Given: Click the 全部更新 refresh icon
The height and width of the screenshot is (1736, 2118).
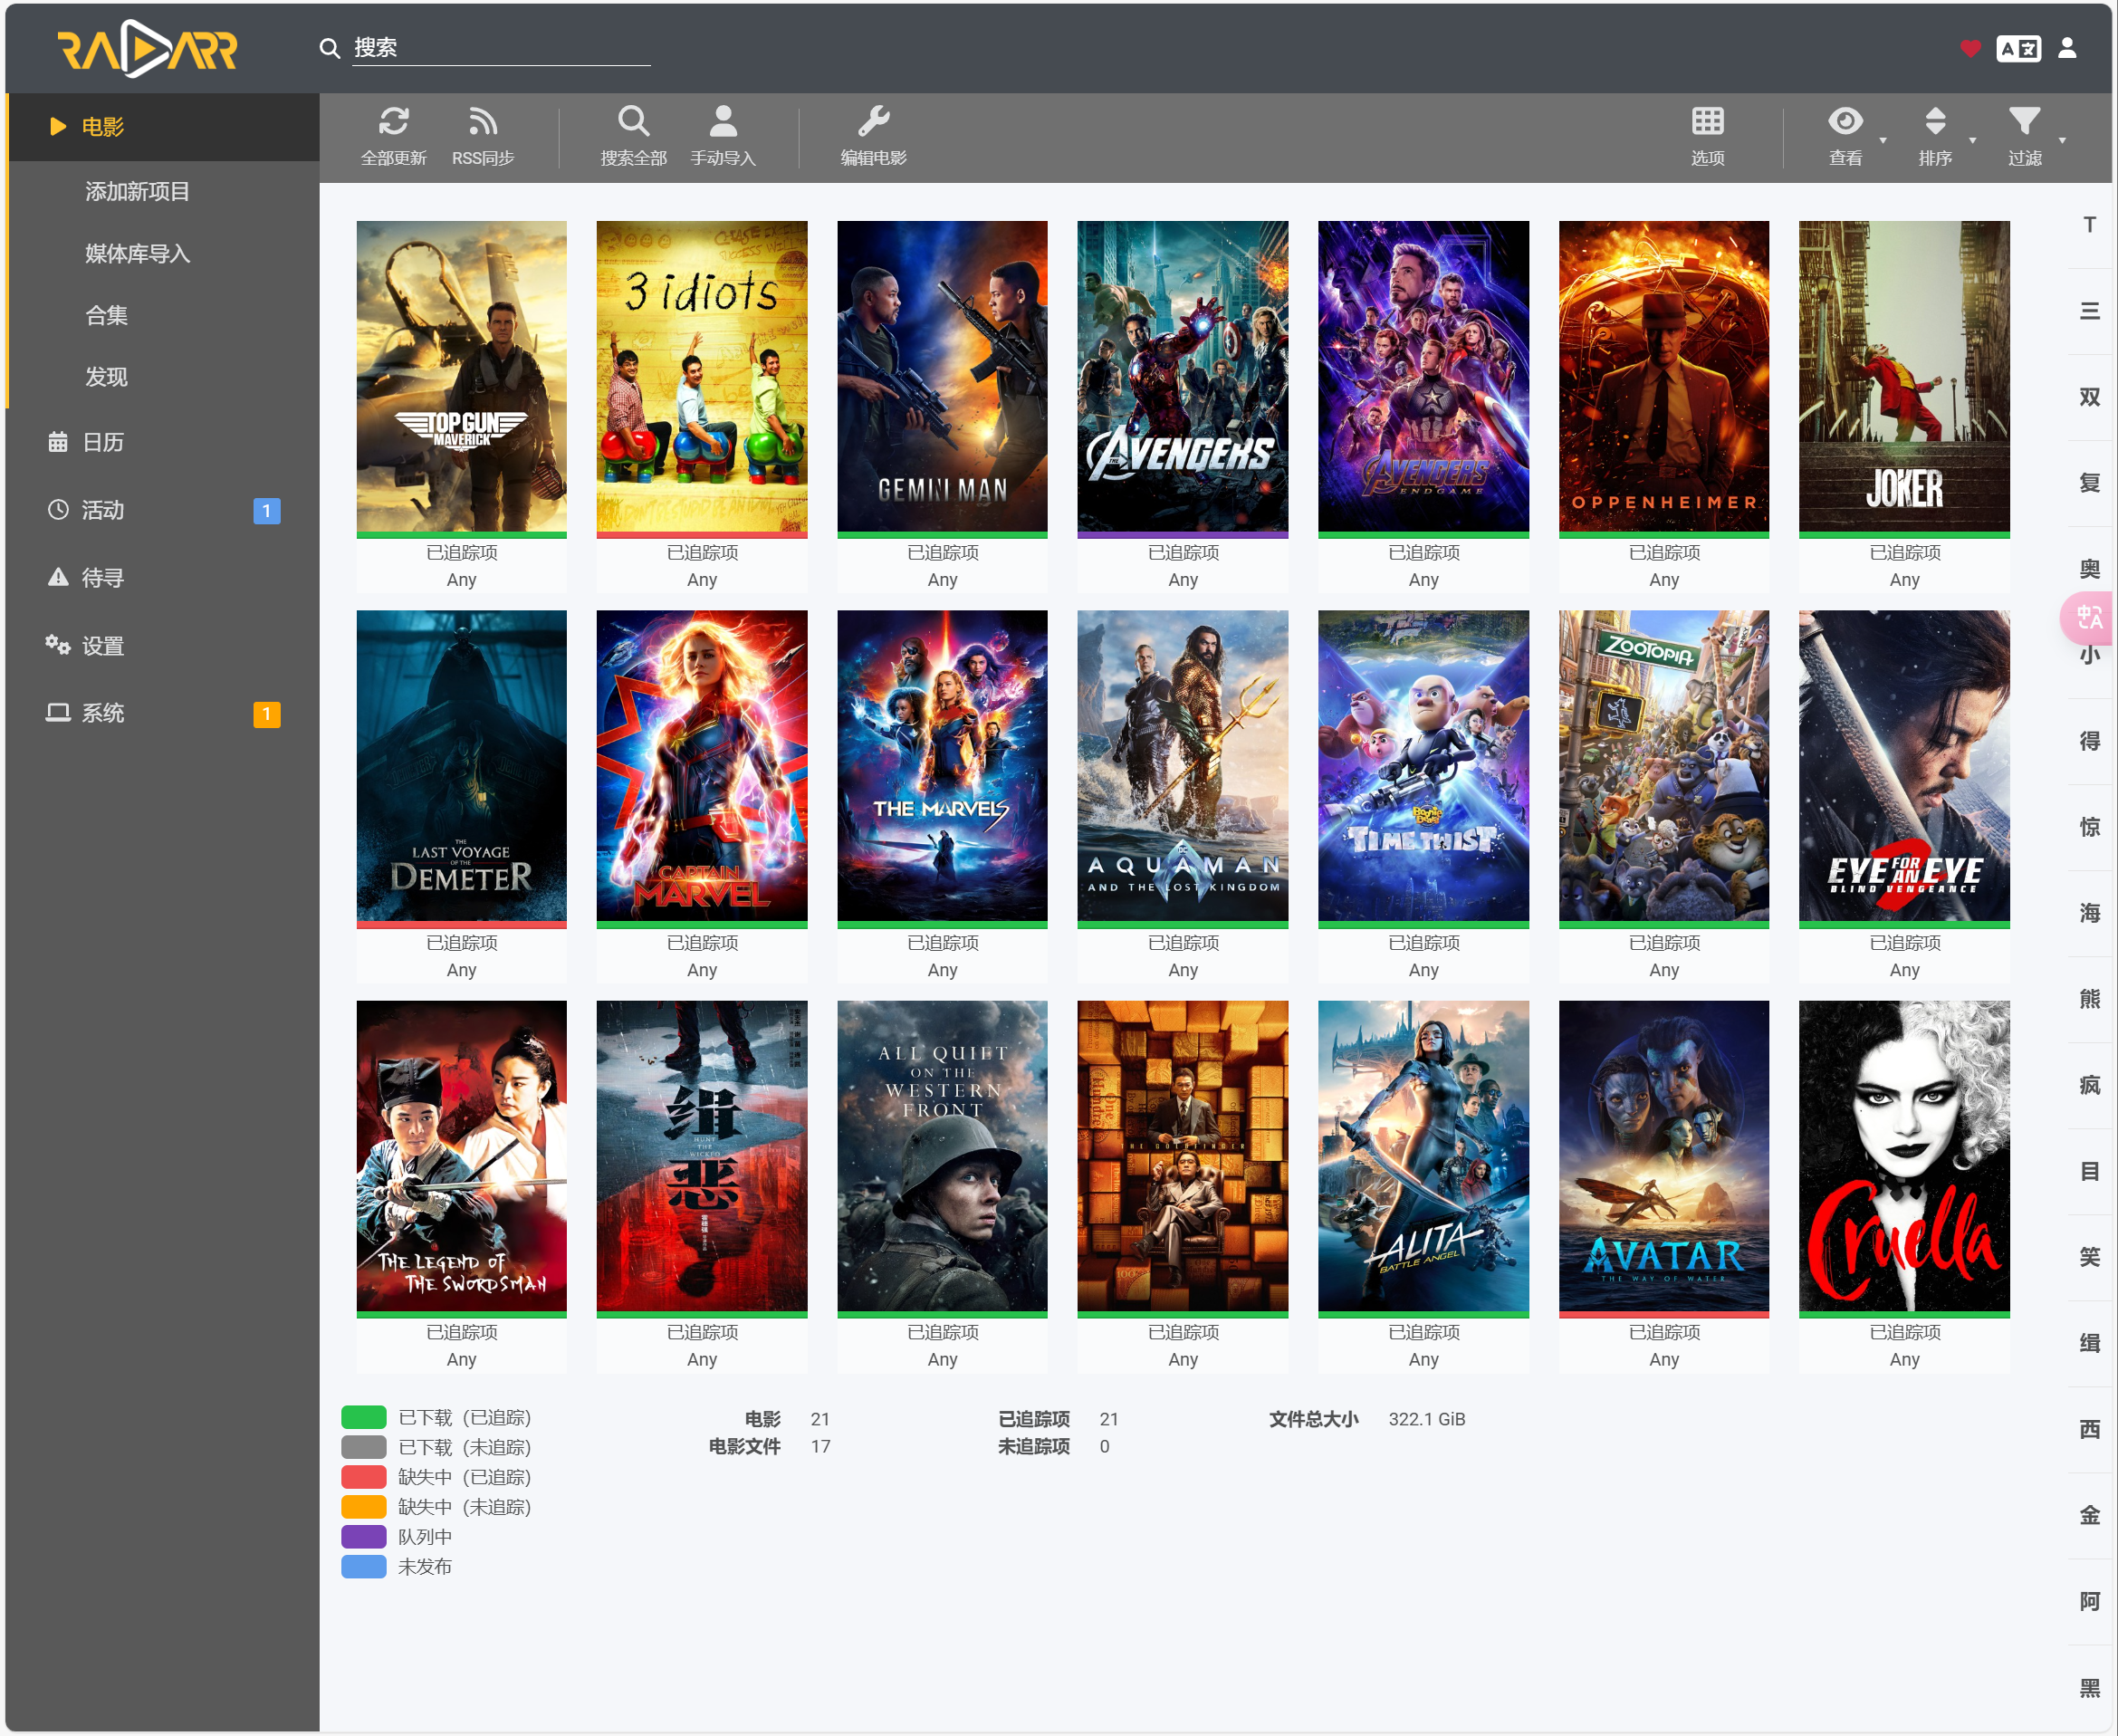Looking at the screenshot, I should (393, 122).
